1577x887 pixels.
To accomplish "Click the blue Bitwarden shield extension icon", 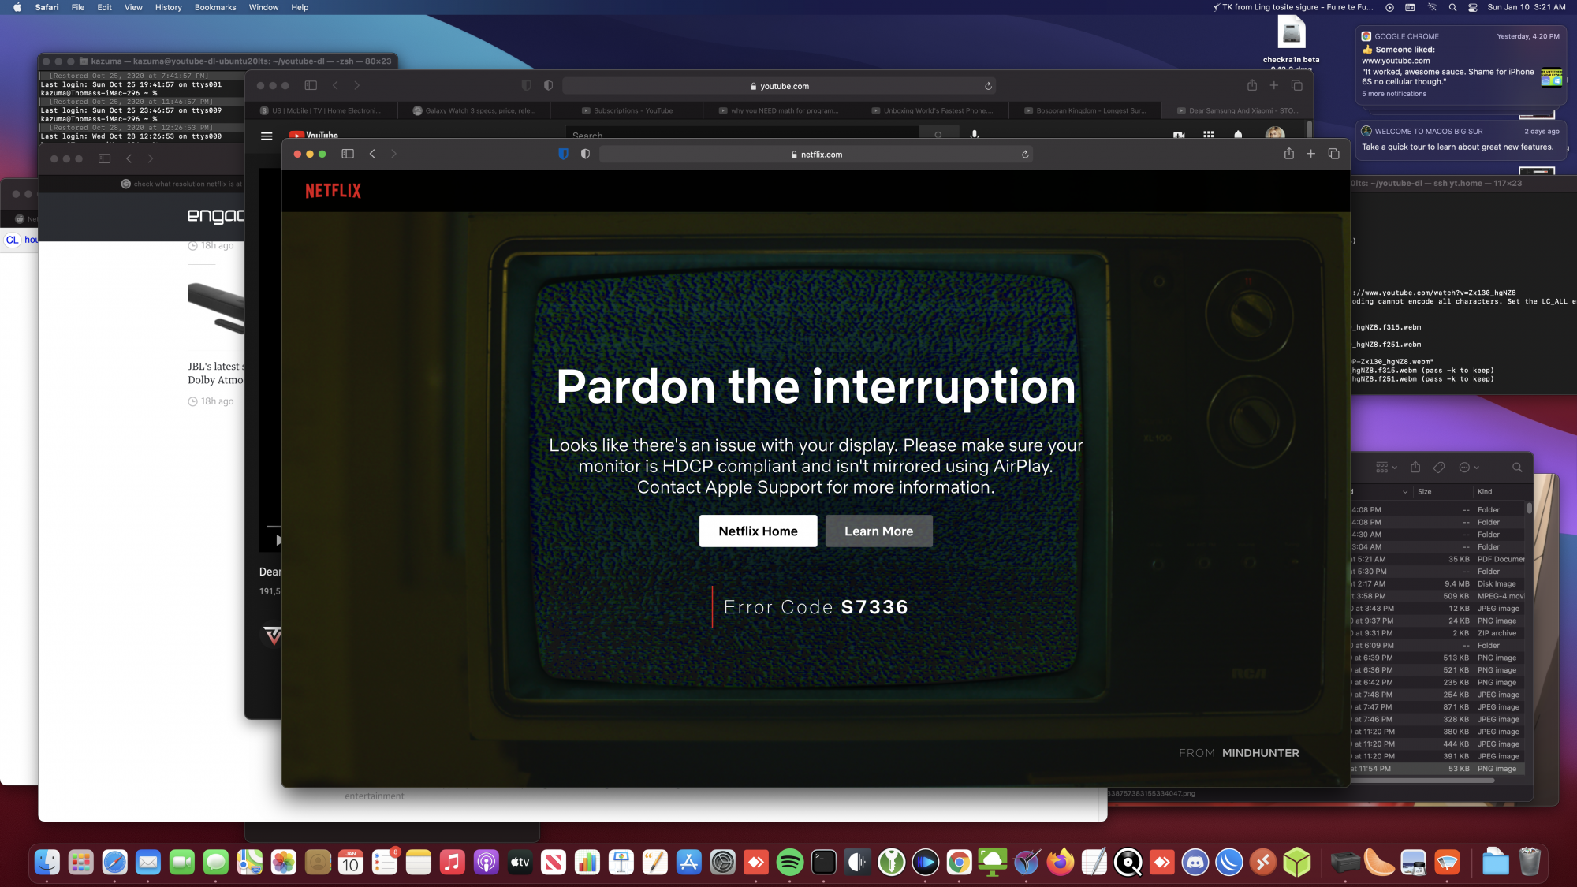I will tap(563, 154).
